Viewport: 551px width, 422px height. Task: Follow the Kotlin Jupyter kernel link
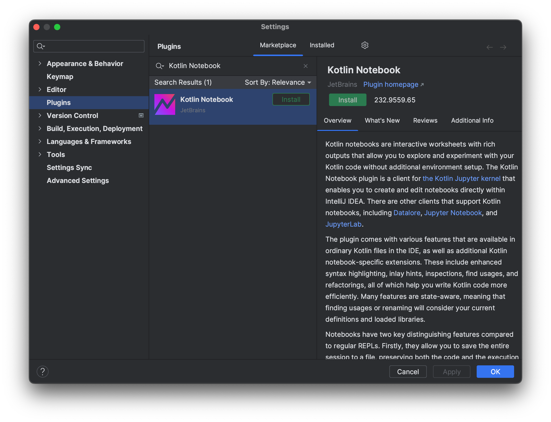coord(461,179)
